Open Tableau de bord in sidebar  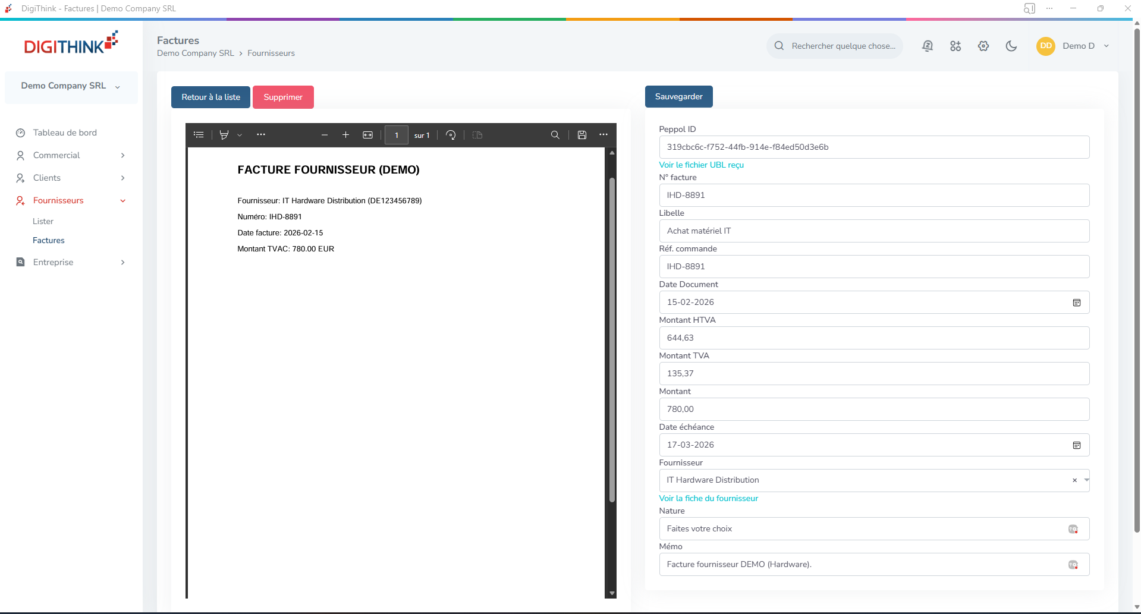(65, 133)
